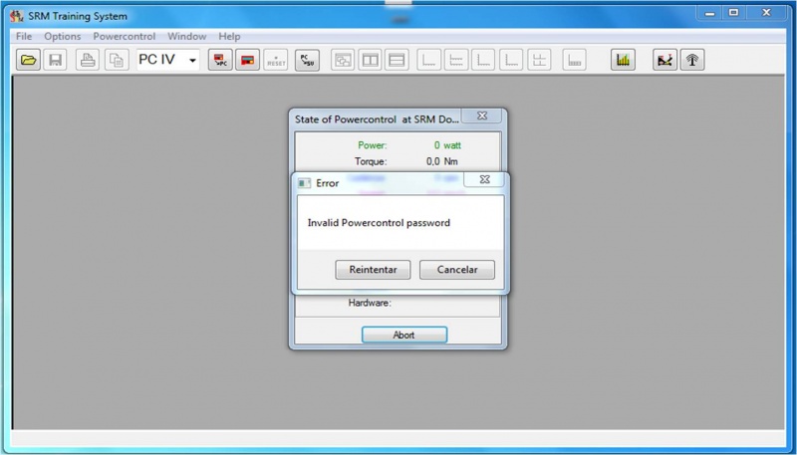The image size is (797, 455).
Task: Expand the PC IV dropdown
Action: click(x=192, y=61)
